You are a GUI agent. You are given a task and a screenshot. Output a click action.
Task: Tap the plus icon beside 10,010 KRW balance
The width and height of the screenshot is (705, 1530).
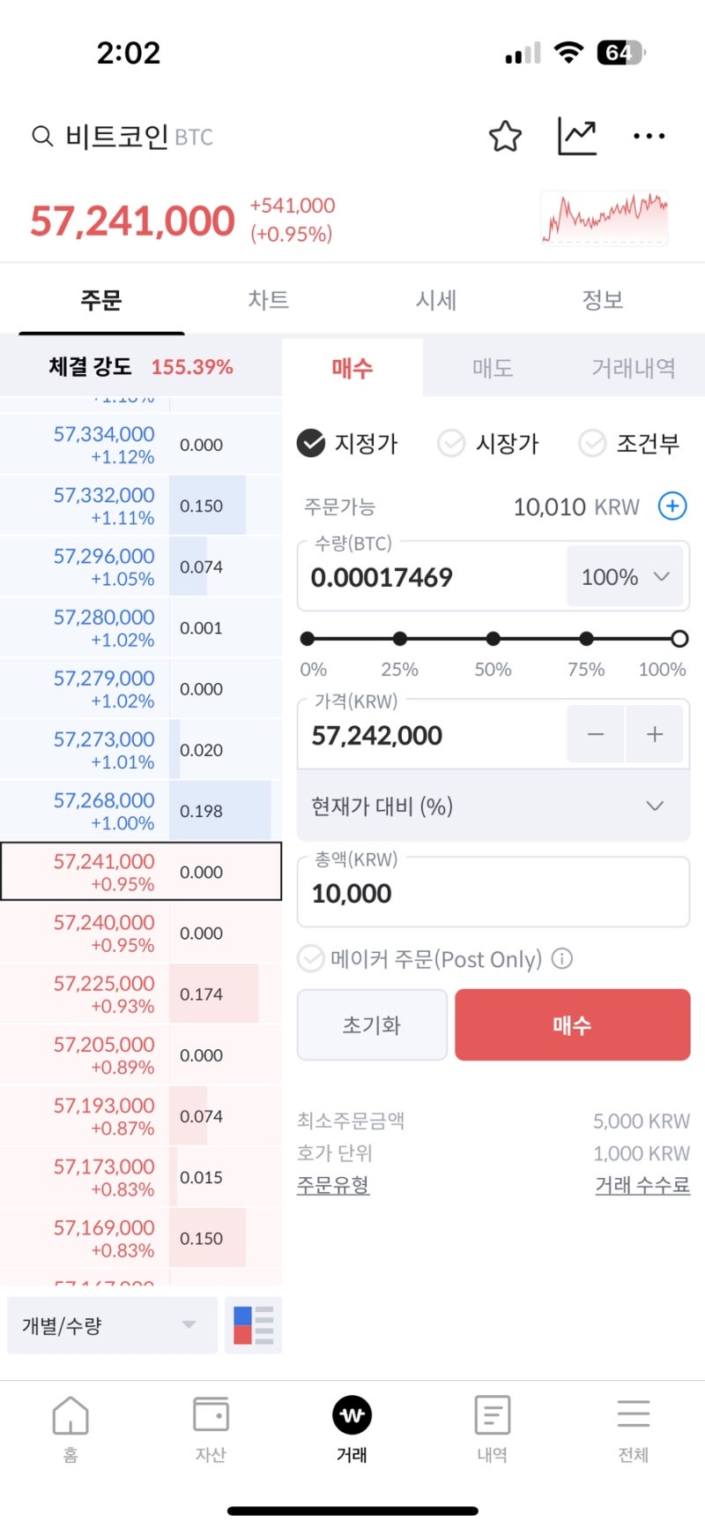point(672,506)
